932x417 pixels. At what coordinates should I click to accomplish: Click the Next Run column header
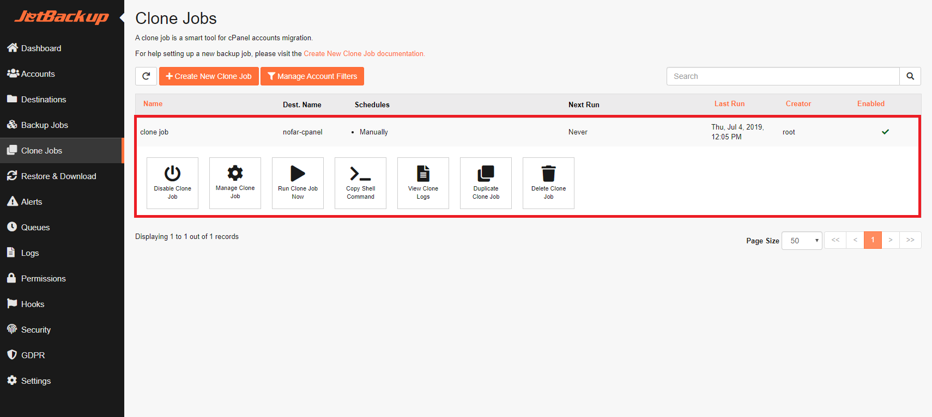pyautogui.click(x=584, y=105)
